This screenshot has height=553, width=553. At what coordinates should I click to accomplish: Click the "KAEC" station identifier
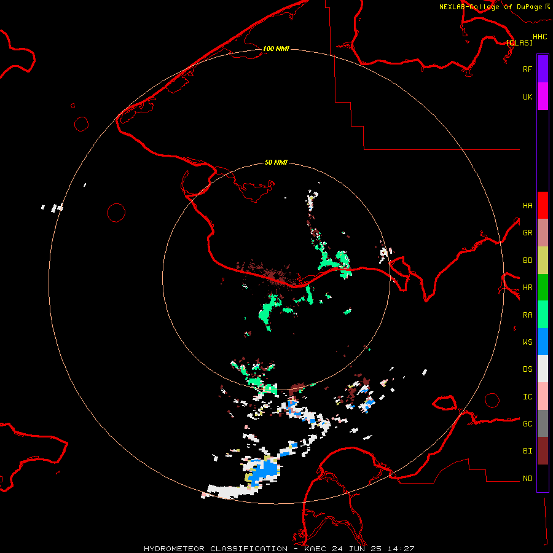[x=316, y=549]
